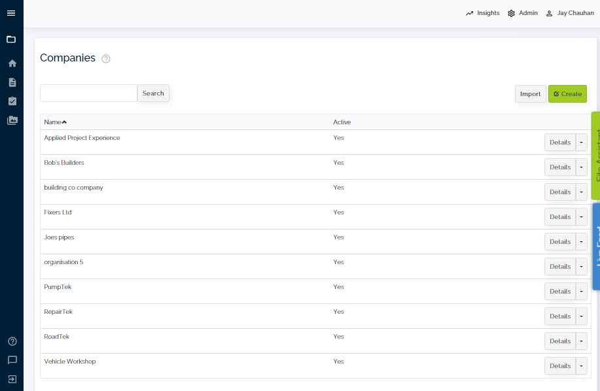Click the help question-mark icon at bottom left
Screen dimensions: 600x391
(11, 341)
